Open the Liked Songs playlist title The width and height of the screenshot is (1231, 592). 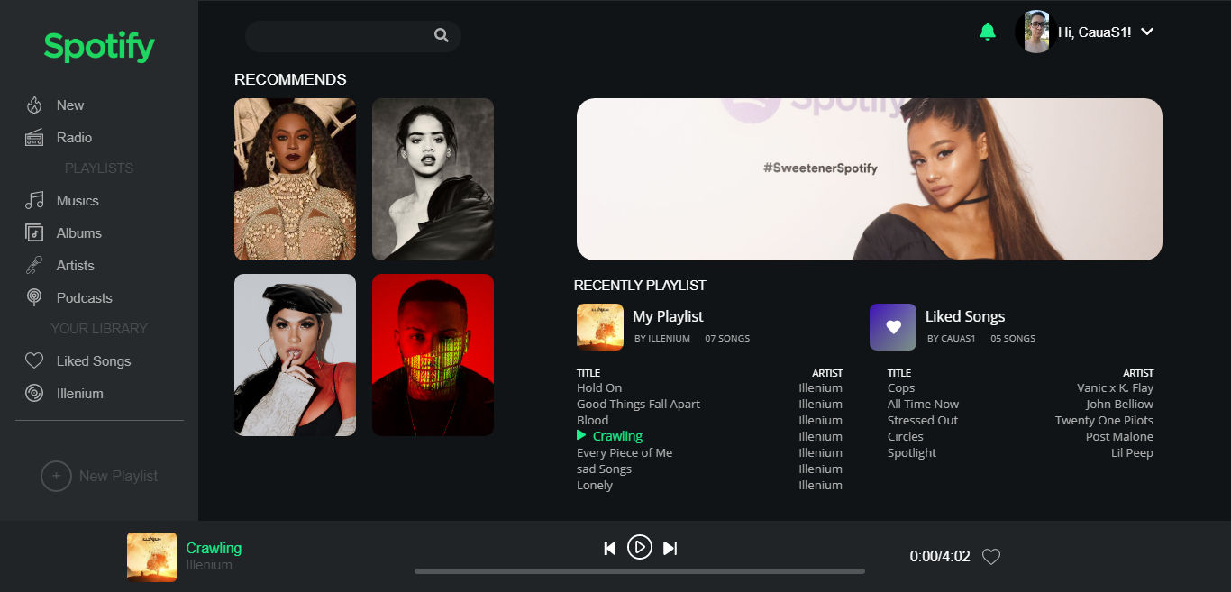click(x=965, y=316)
